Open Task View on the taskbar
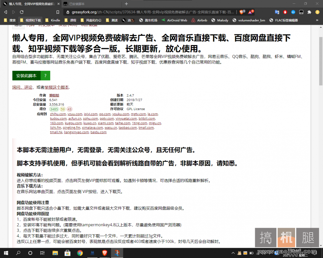This screenshot has height=258, width=323. click(42, 253)
